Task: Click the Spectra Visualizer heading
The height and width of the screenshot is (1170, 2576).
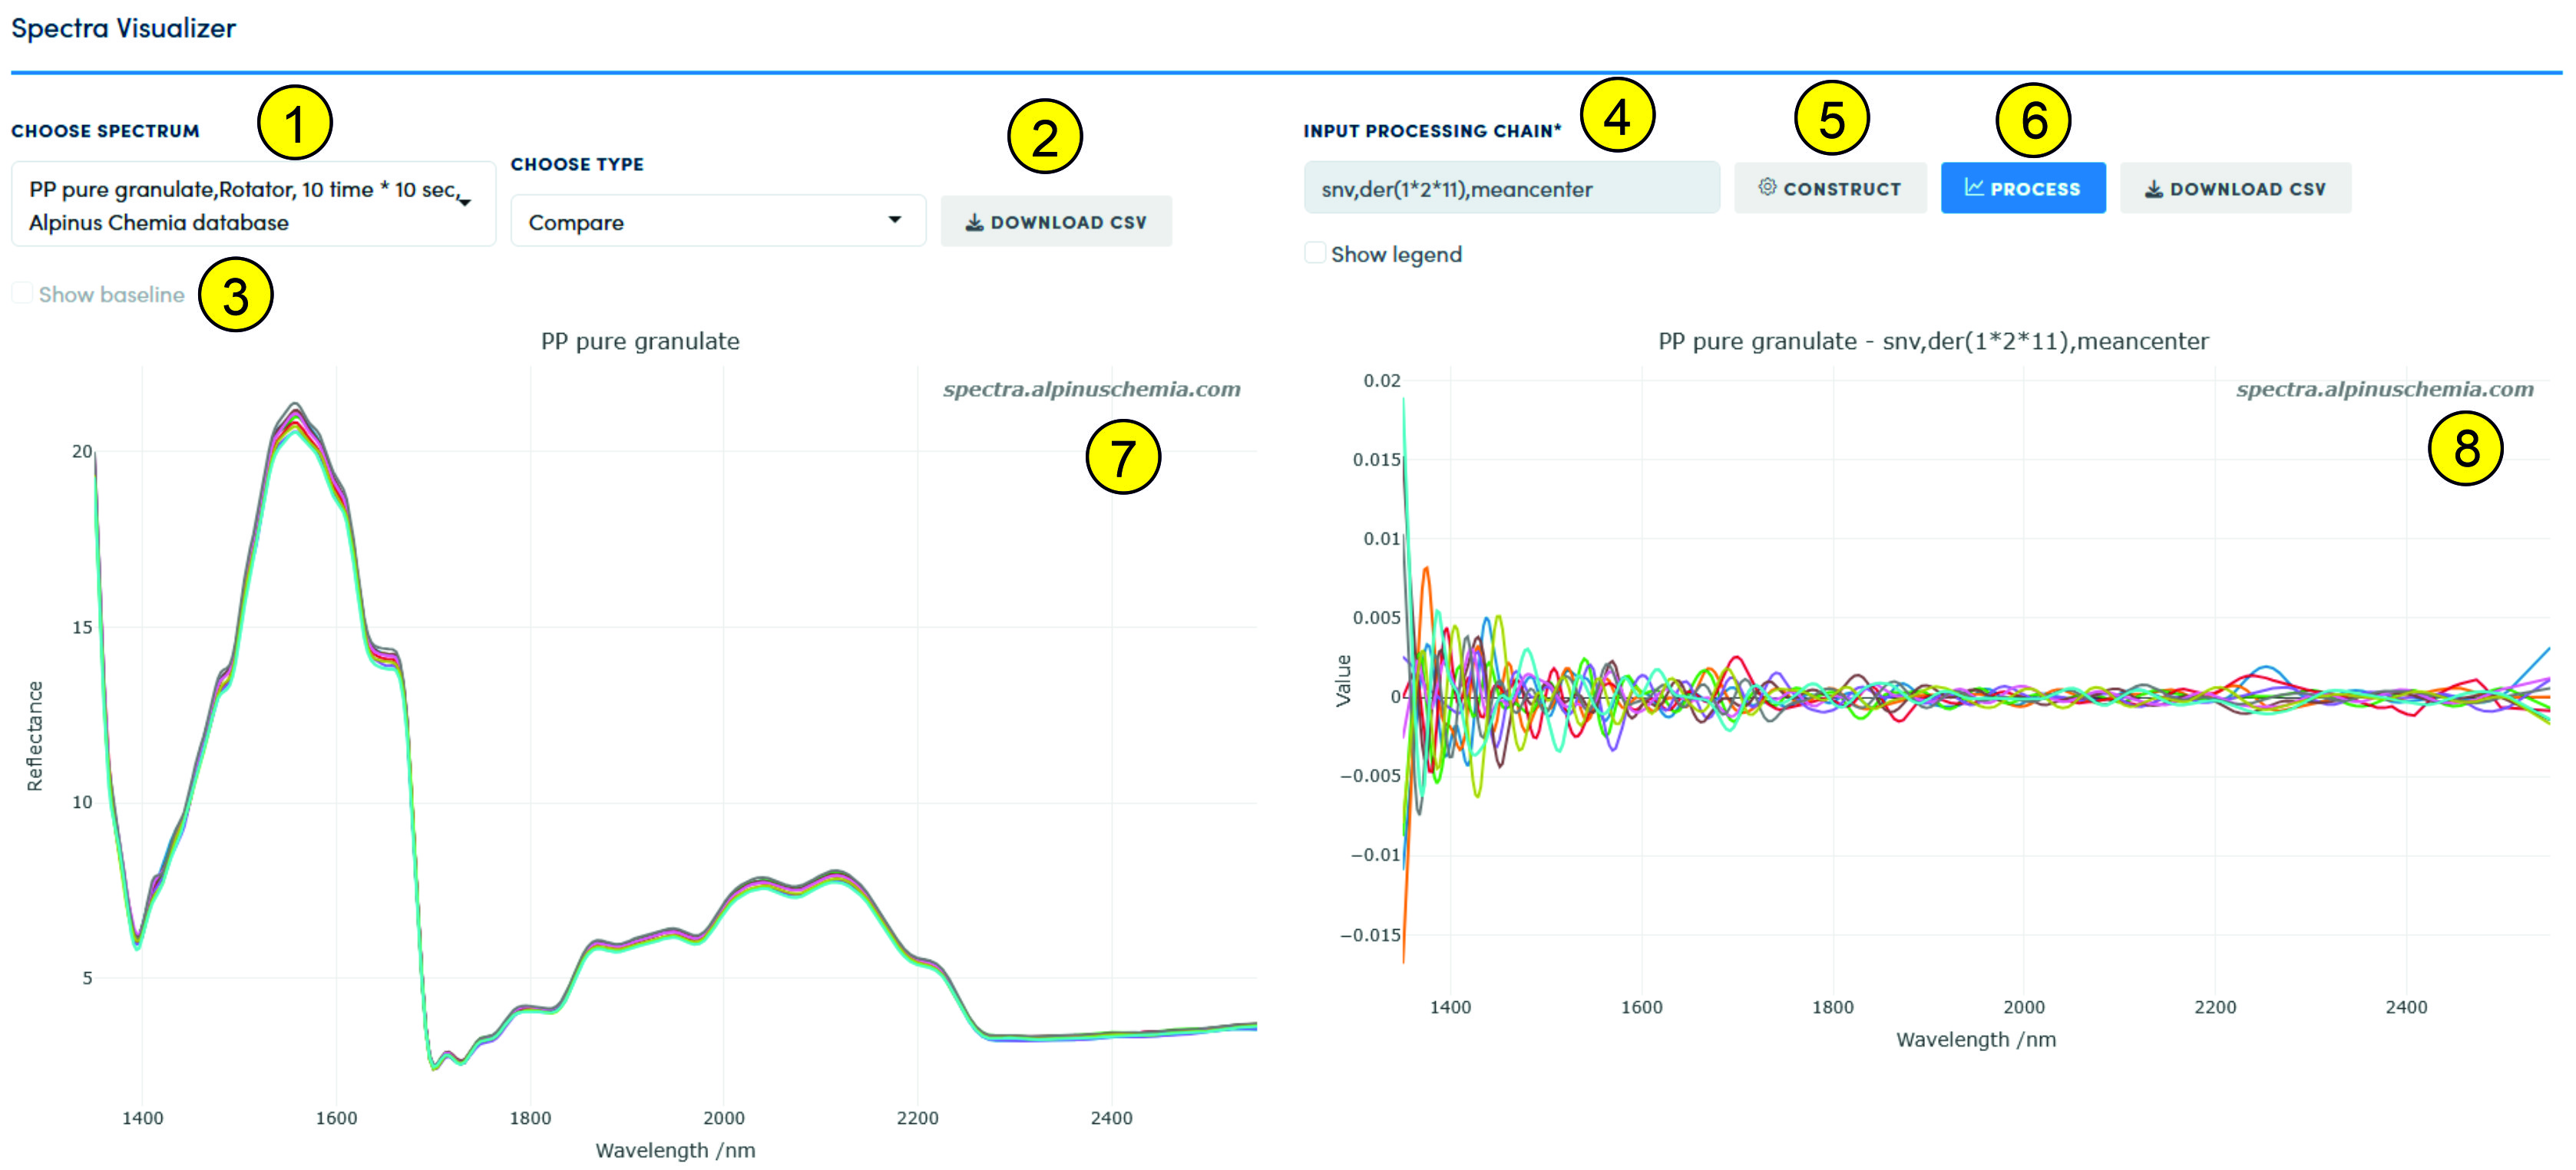Action: pos(123,28)
